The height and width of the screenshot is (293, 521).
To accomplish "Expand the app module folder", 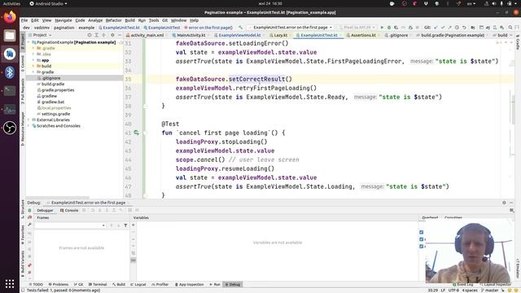I will coord(33,60).
